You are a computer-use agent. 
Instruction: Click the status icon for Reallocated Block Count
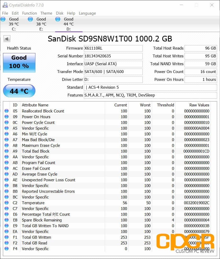[x=7, y=111]
